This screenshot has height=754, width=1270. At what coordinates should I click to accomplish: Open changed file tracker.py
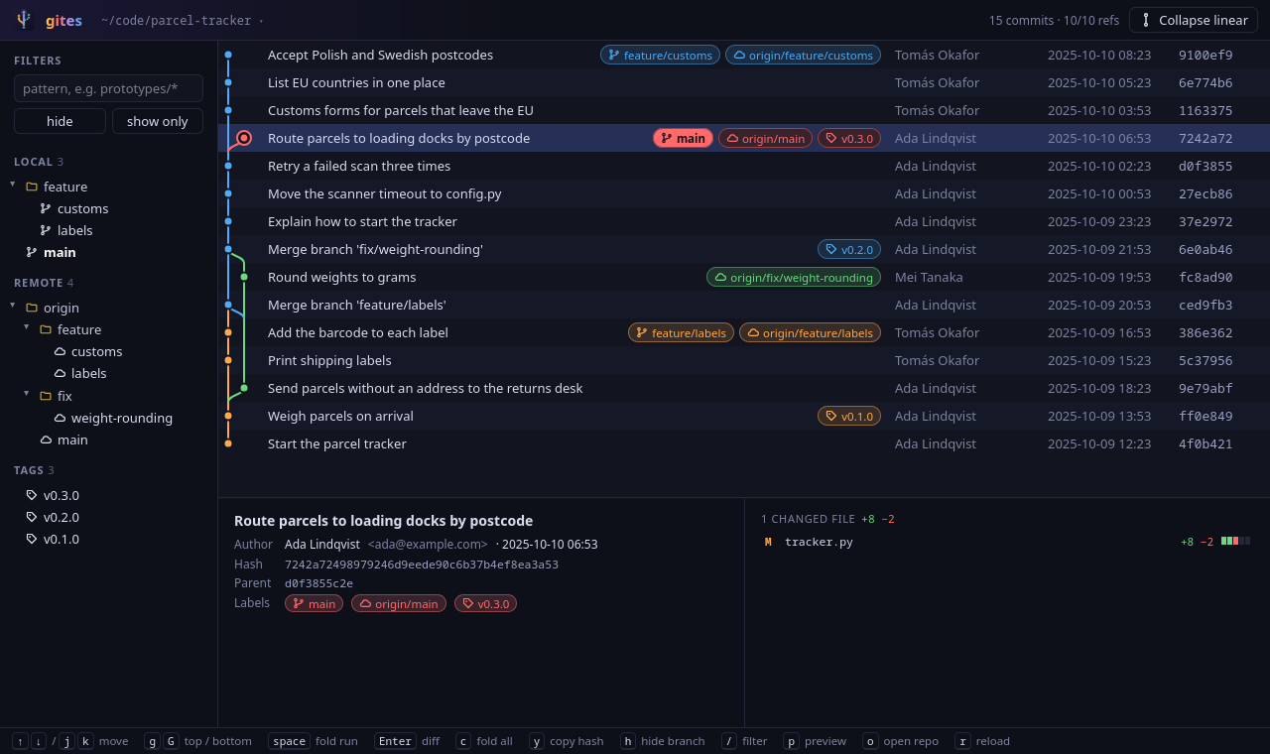[1006, 542]
